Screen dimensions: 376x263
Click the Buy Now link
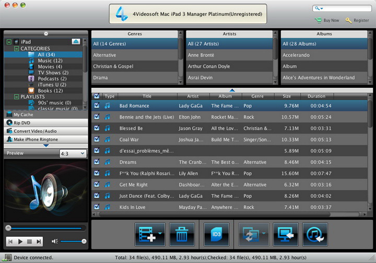coord(327,20)
